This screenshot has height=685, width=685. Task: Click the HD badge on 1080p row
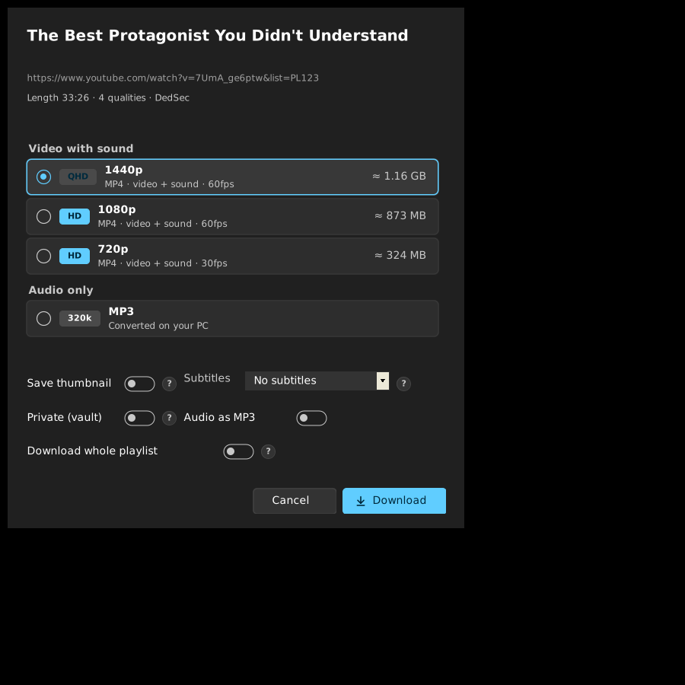75,216
